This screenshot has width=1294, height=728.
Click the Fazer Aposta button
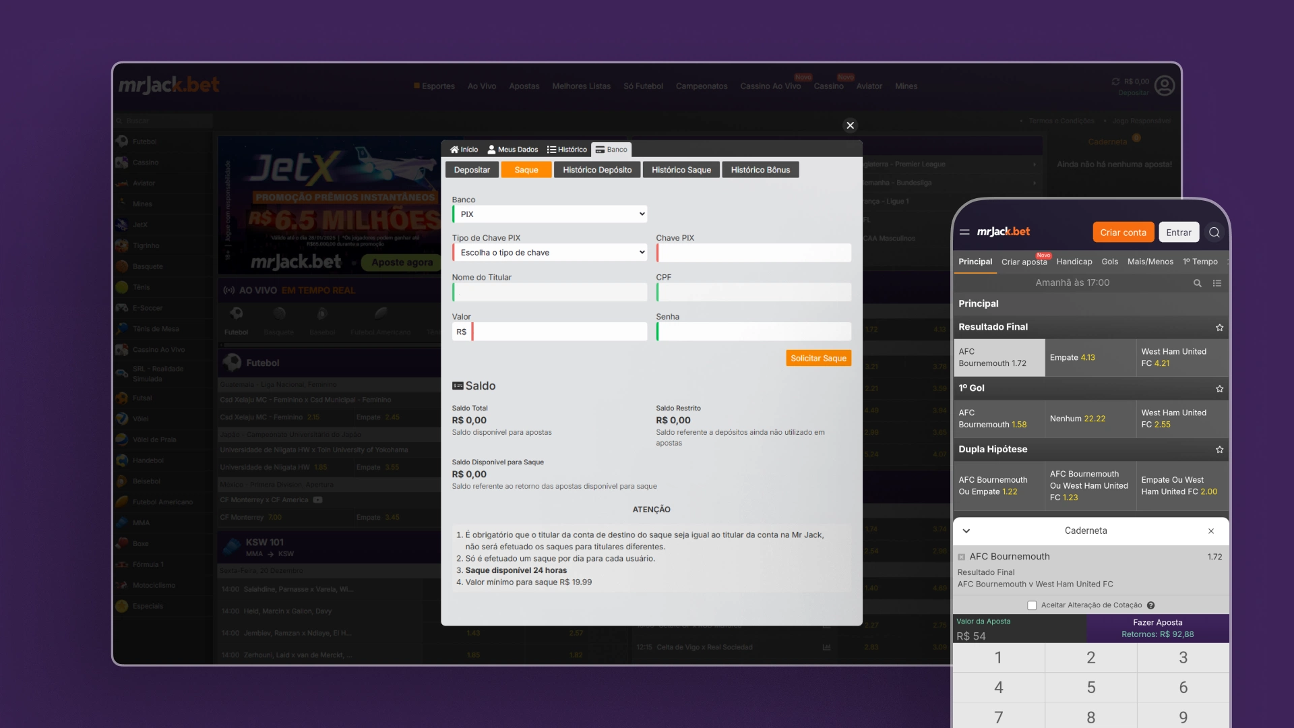click(1157, 628)
